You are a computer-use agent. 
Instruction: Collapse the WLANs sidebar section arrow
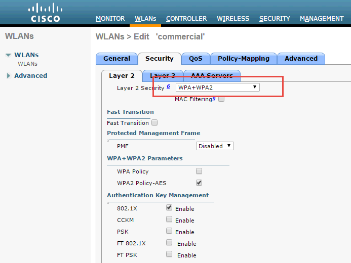[x=8, y=55]
